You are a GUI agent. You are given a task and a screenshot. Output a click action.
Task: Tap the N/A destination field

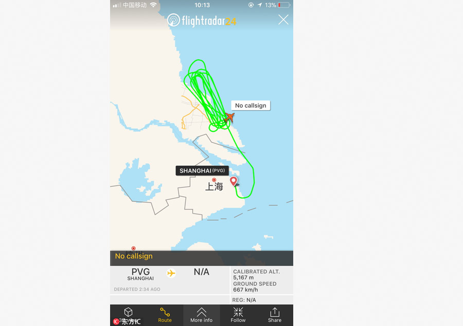point(201,272)
